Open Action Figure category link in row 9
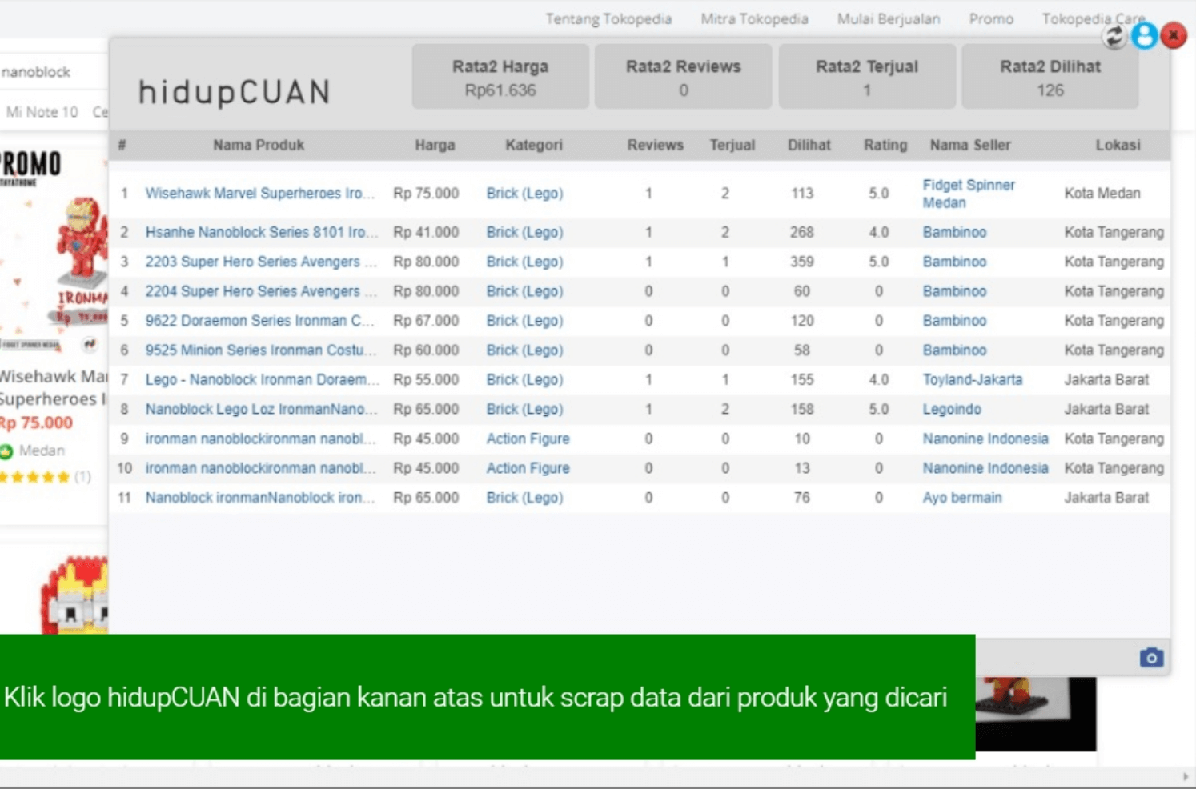The image size is (1196, 789). (x=528, y=439)
